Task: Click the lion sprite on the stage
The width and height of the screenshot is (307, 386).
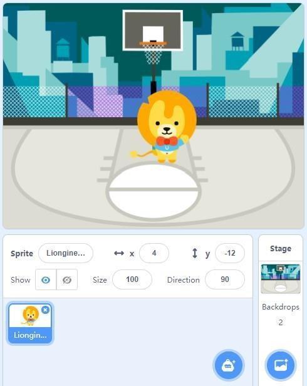Action: point(164,127)
